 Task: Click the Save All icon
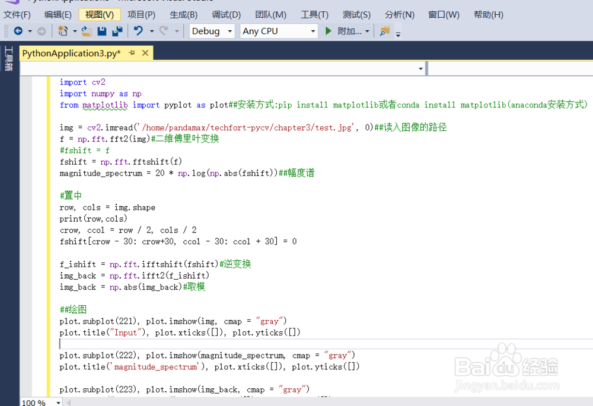point(117,31)
